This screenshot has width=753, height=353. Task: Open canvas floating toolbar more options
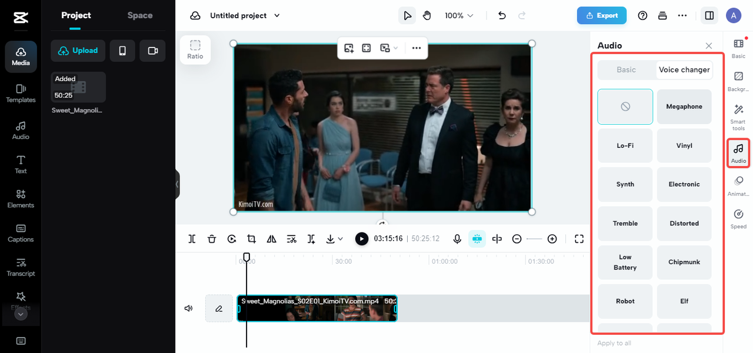click(x=417, y=48)
